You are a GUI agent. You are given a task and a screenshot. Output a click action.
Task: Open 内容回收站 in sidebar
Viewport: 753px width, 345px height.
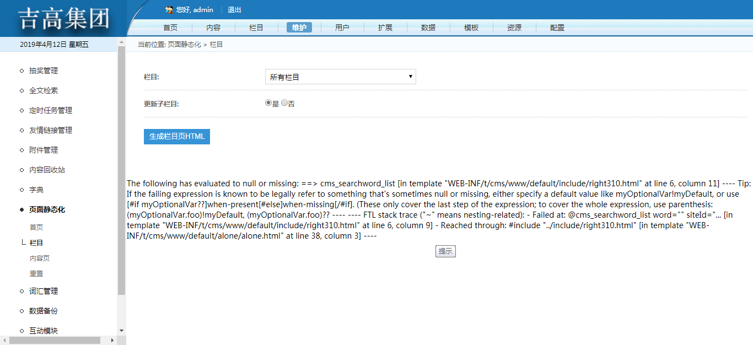pos(47,170)
